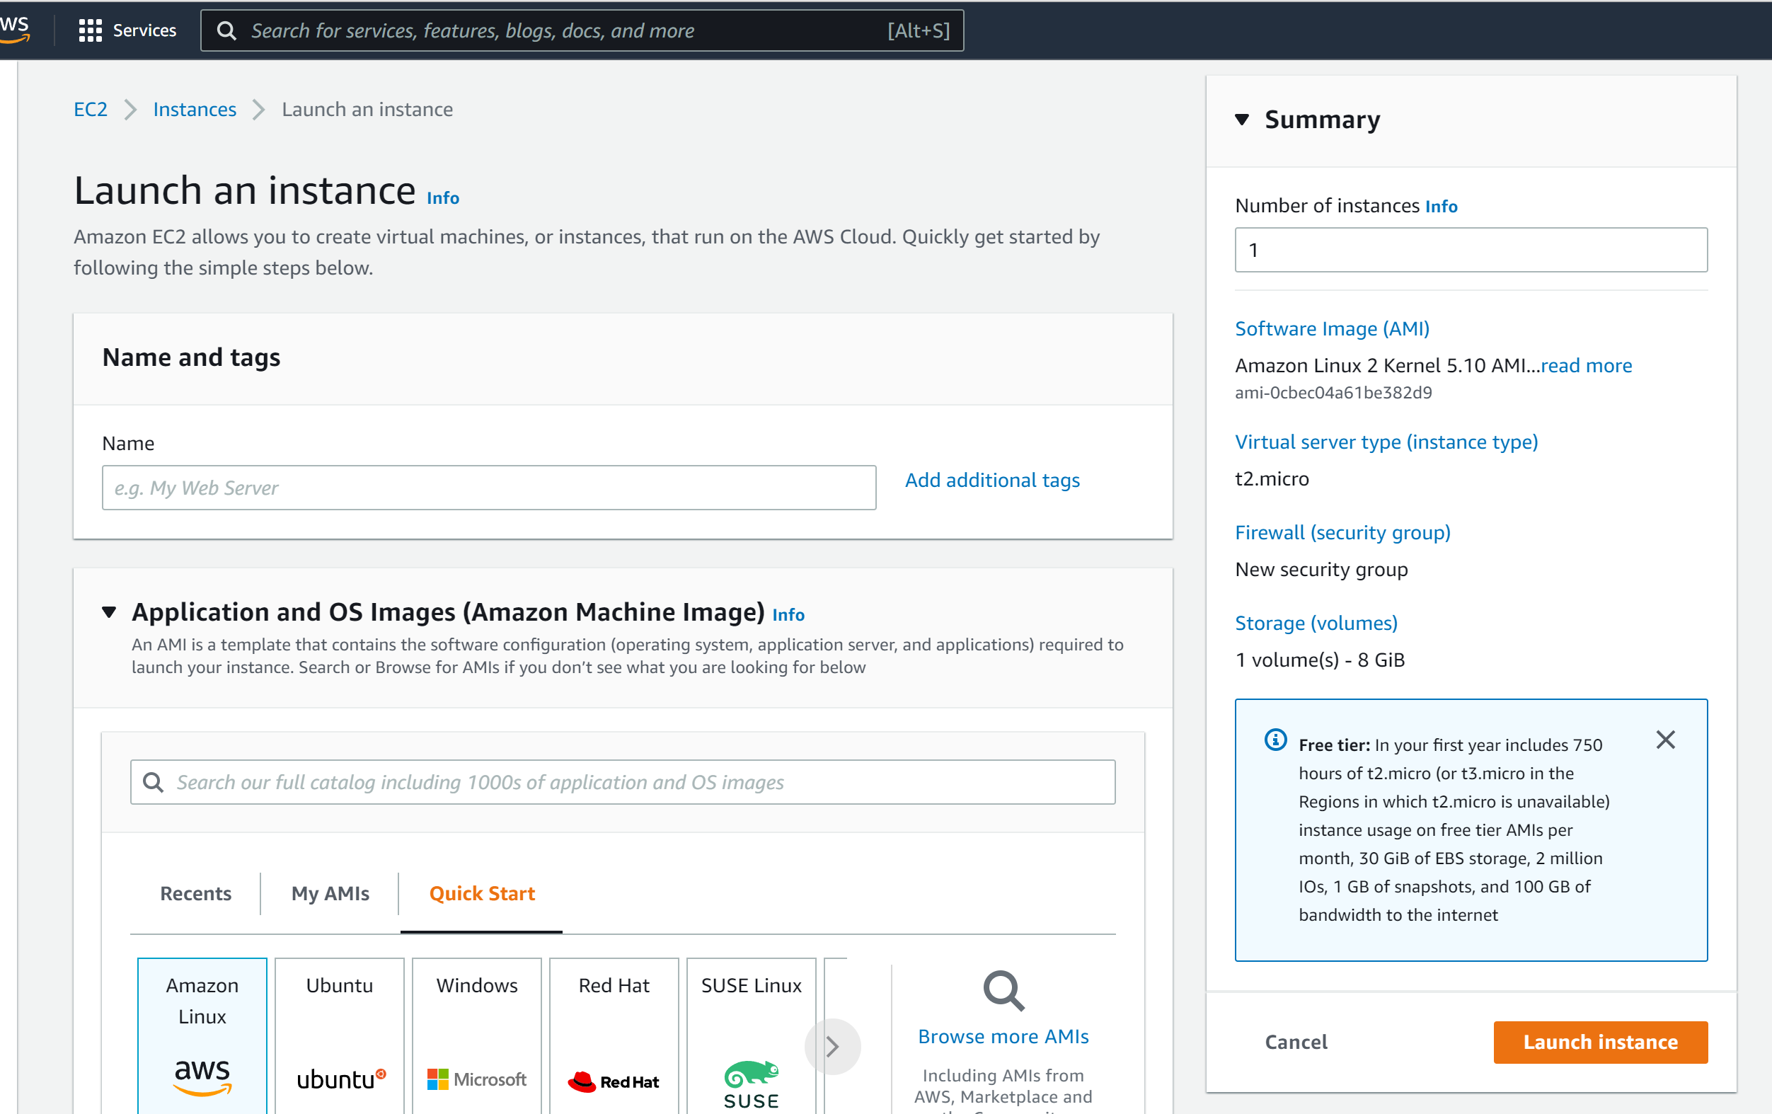Image resolution: width=1772 pixels, height=1114 pixels.
Task: Click the Cancel button
Action: (1295, 1042)
